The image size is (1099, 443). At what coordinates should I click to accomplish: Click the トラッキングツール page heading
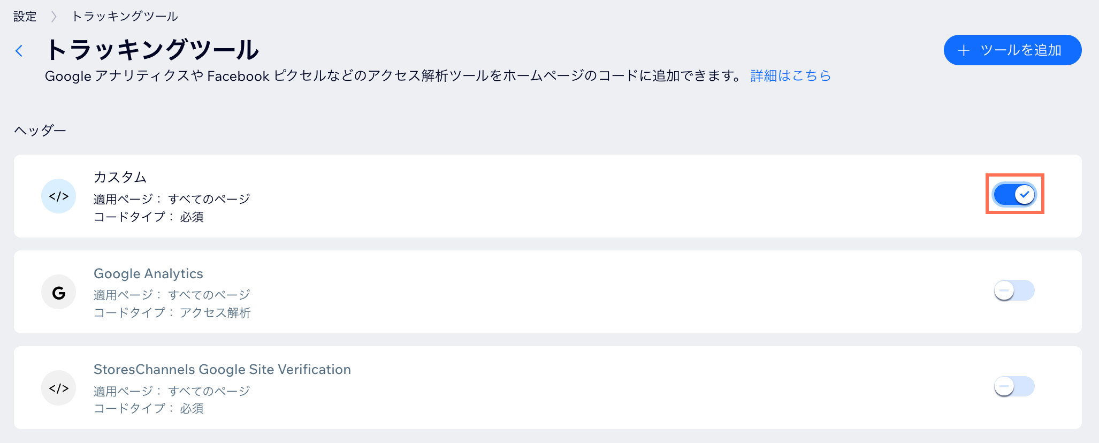[x=152, y=50]
